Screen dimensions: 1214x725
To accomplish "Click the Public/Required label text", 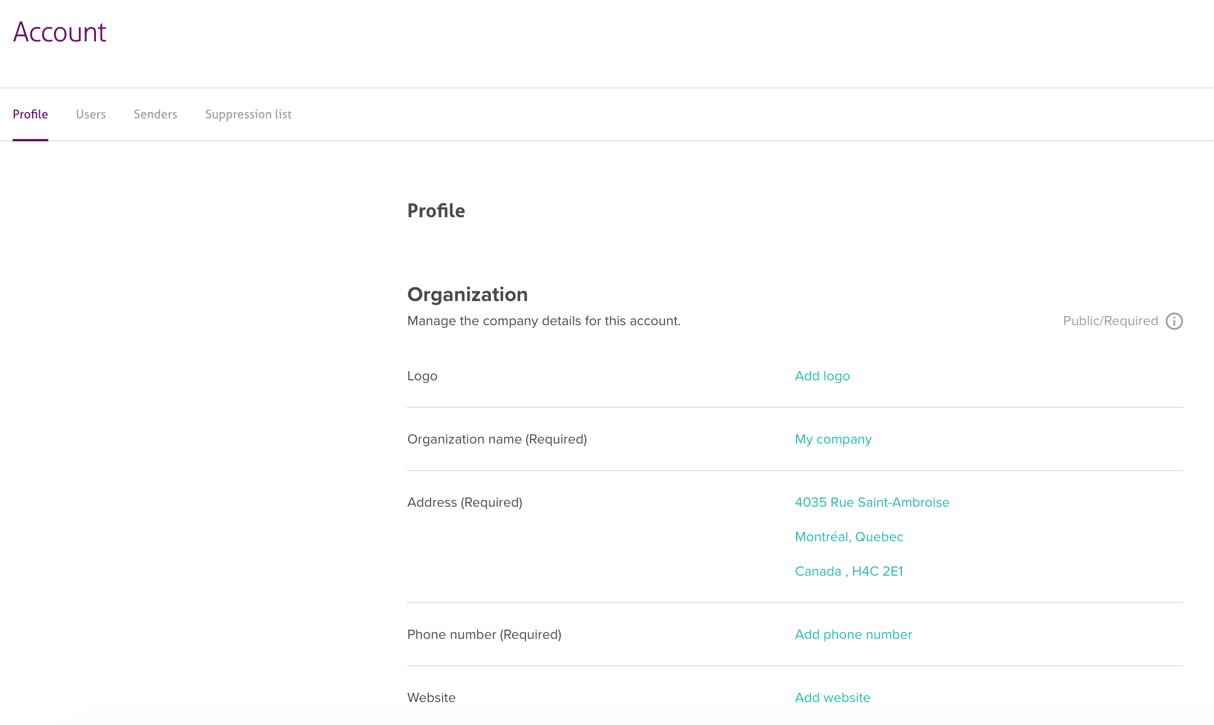I will click(x=1110, y=321).
